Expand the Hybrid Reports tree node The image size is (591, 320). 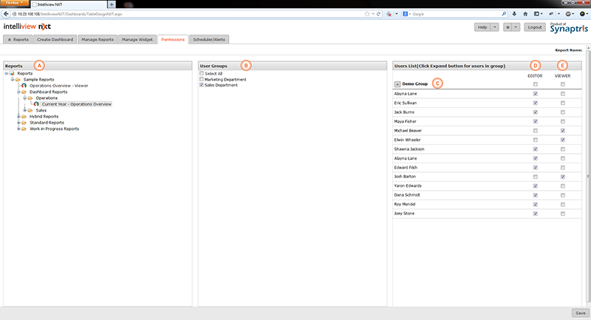[x=18, y=117]
